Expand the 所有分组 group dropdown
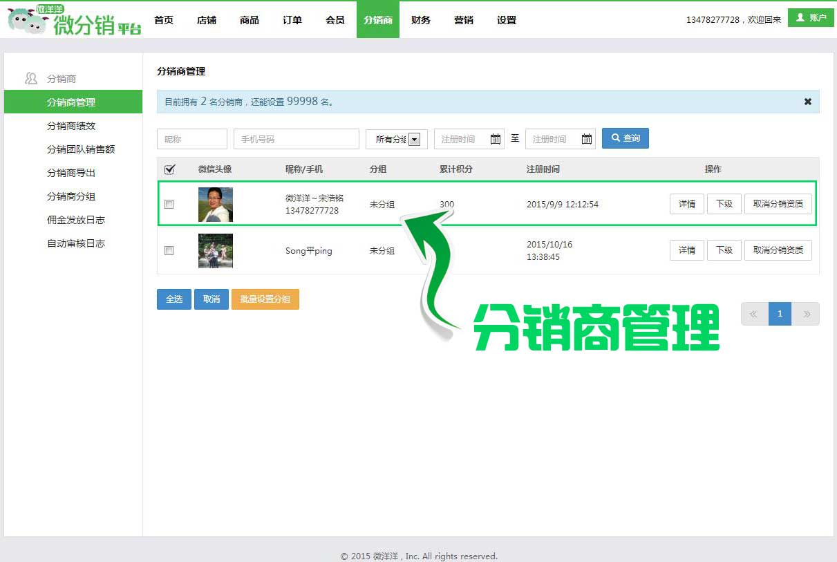The width and height of the screenshot is (837, 562). (414, 140)
